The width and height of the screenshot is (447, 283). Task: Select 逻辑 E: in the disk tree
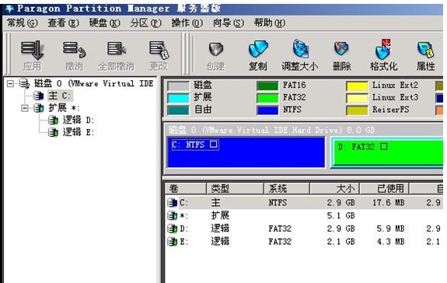coord(78,132)
